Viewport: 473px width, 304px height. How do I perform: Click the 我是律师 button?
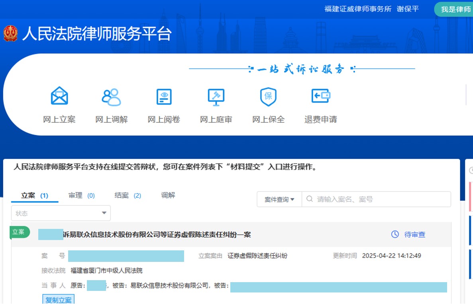click(454, 9)
